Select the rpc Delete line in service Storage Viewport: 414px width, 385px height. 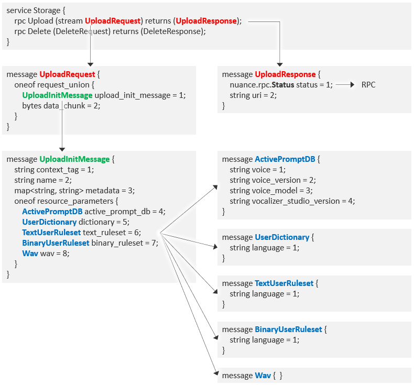(110, 31)
